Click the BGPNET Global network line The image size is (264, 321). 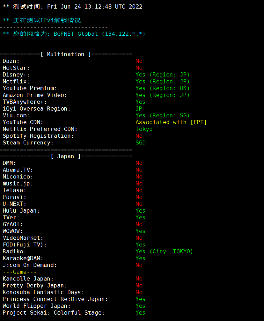click(x=74, y=34)
